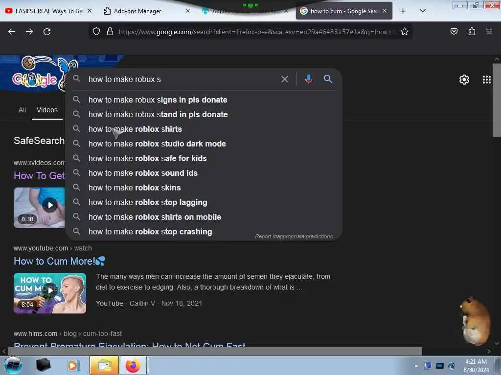Clear the Google search box text
The width and height of the screenshot is (501, 375).
point(284,79)
